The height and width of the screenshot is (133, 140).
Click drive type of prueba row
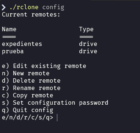pyautogui.click(x=88, y=51)
